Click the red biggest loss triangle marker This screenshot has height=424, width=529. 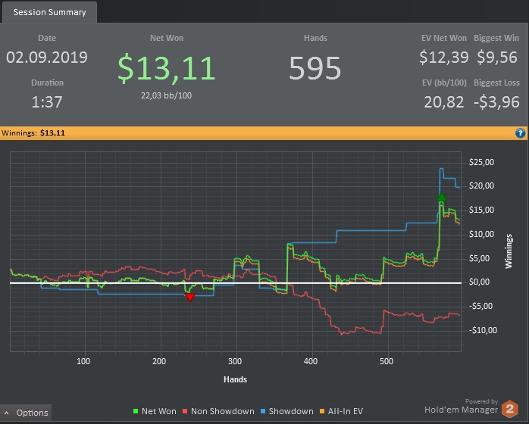(190, 298)
